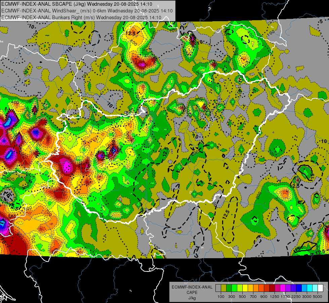Click the 500 tick label in legend
Viewport: 329px width, 303px height.
pos(242,297)
